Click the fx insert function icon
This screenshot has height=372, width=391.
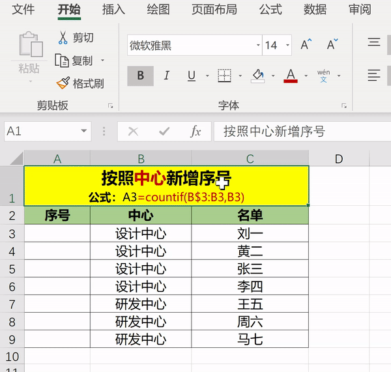click(x=195, y=131)
